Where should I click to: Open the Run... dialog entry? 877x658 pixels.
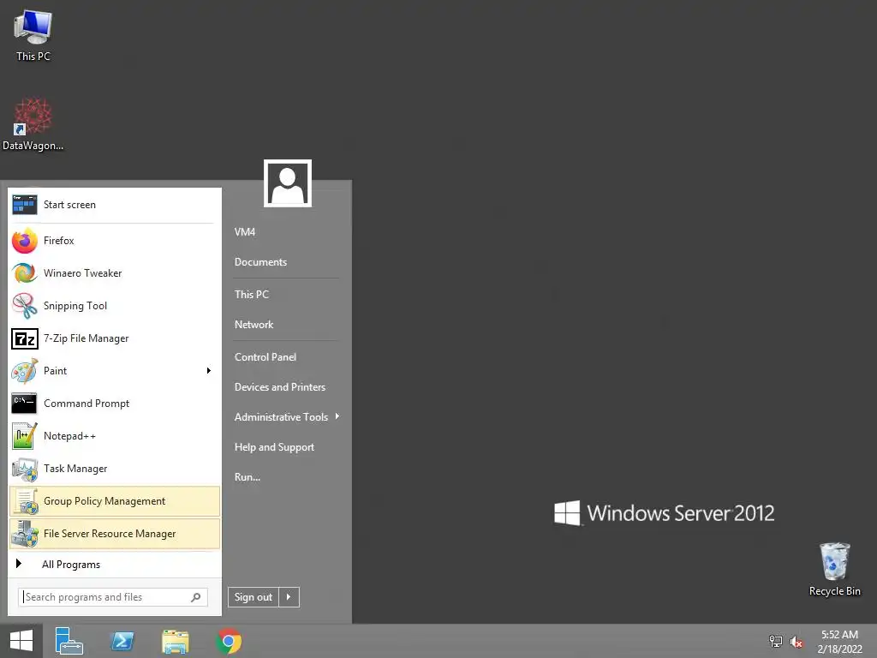tap(248, 477)
